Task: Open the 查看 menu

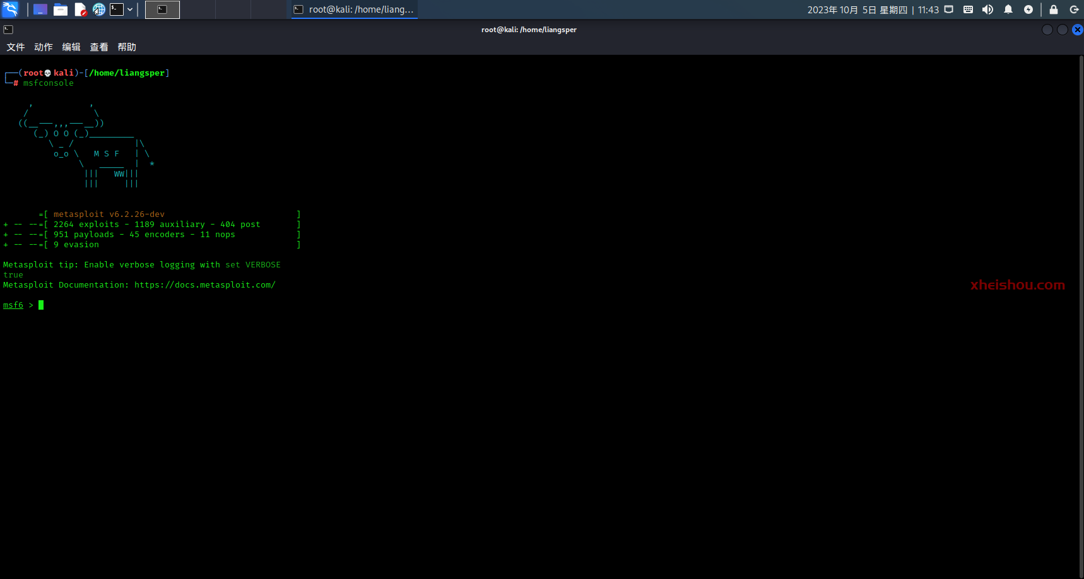Action: tap(99, 47)
